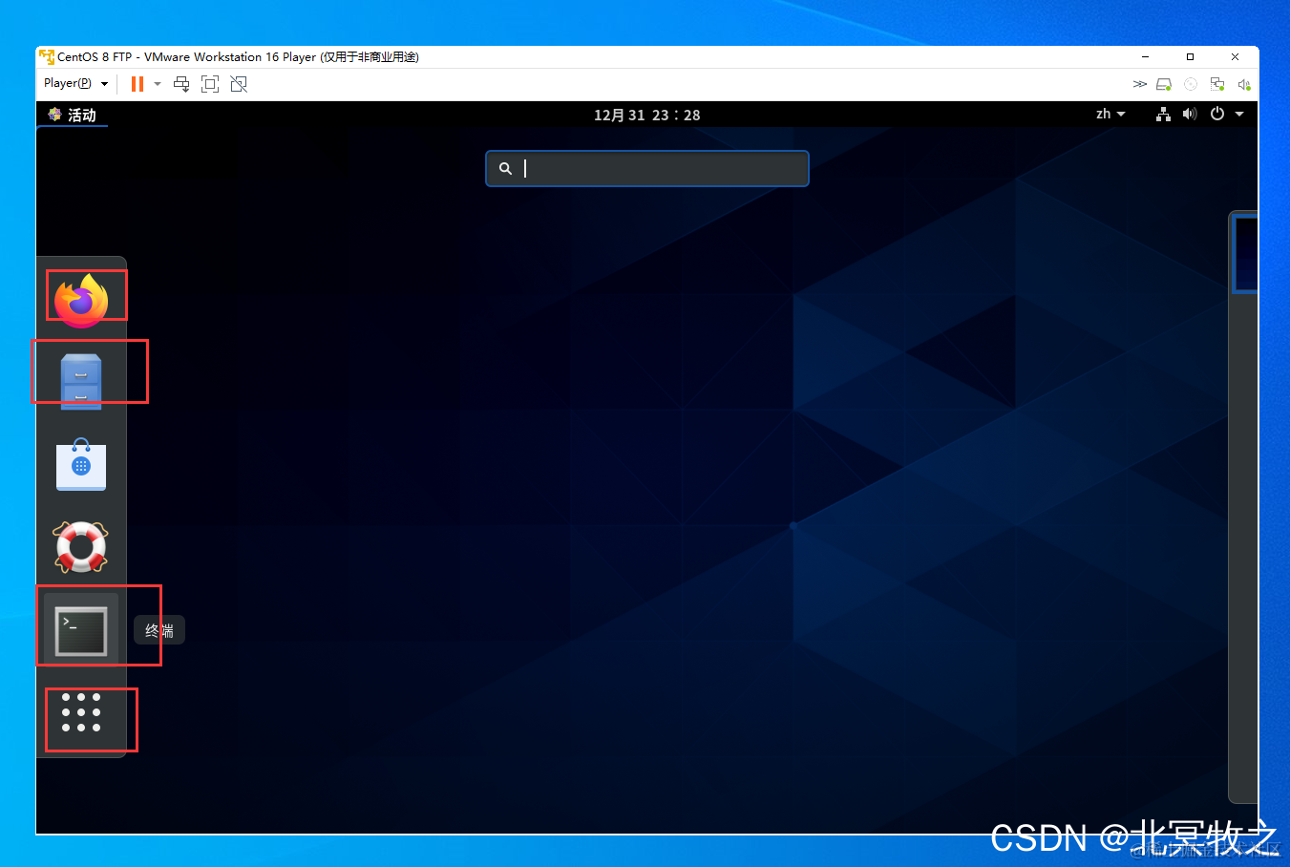
Task: Click the GNOME power icon
Action: pos(1217,114)
